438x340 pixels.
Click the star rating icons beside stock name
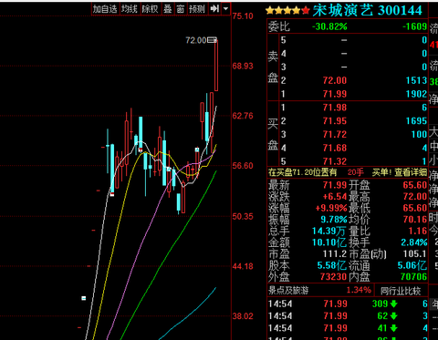tap(287, 11)
